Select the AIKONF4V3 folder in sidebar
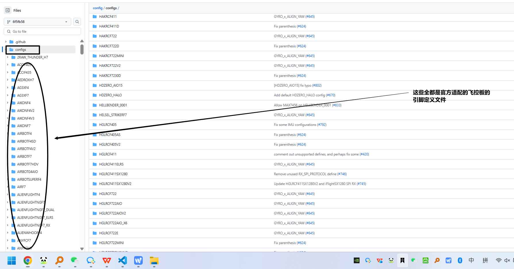The height and width of the screenshot is (269, 514). point(26,118)
